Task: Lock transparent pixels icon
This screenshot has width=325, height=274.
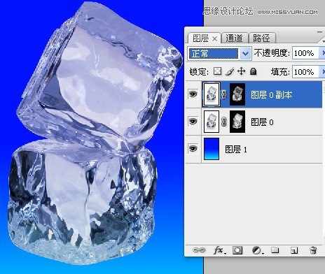Action: [x=217, y=71]
